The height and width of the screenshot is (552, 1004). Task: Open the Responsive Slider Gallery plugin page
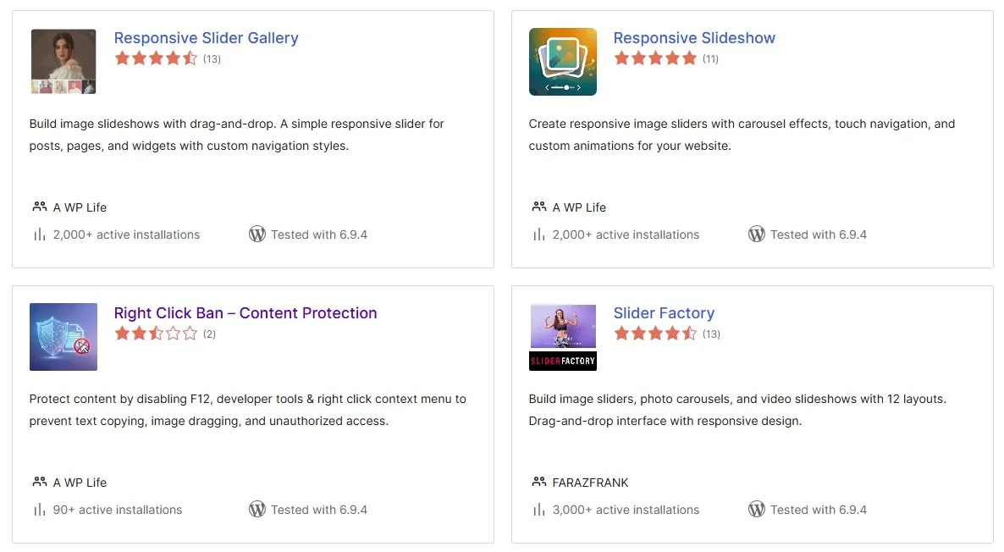(x=206, y=37)
